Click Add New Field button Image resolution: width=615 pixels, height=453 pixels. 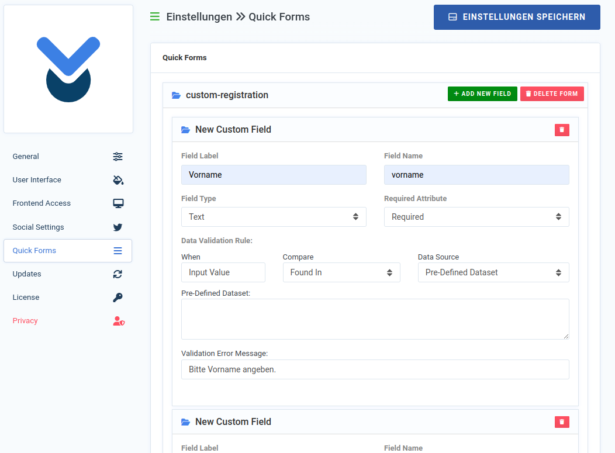pos(482,94)
